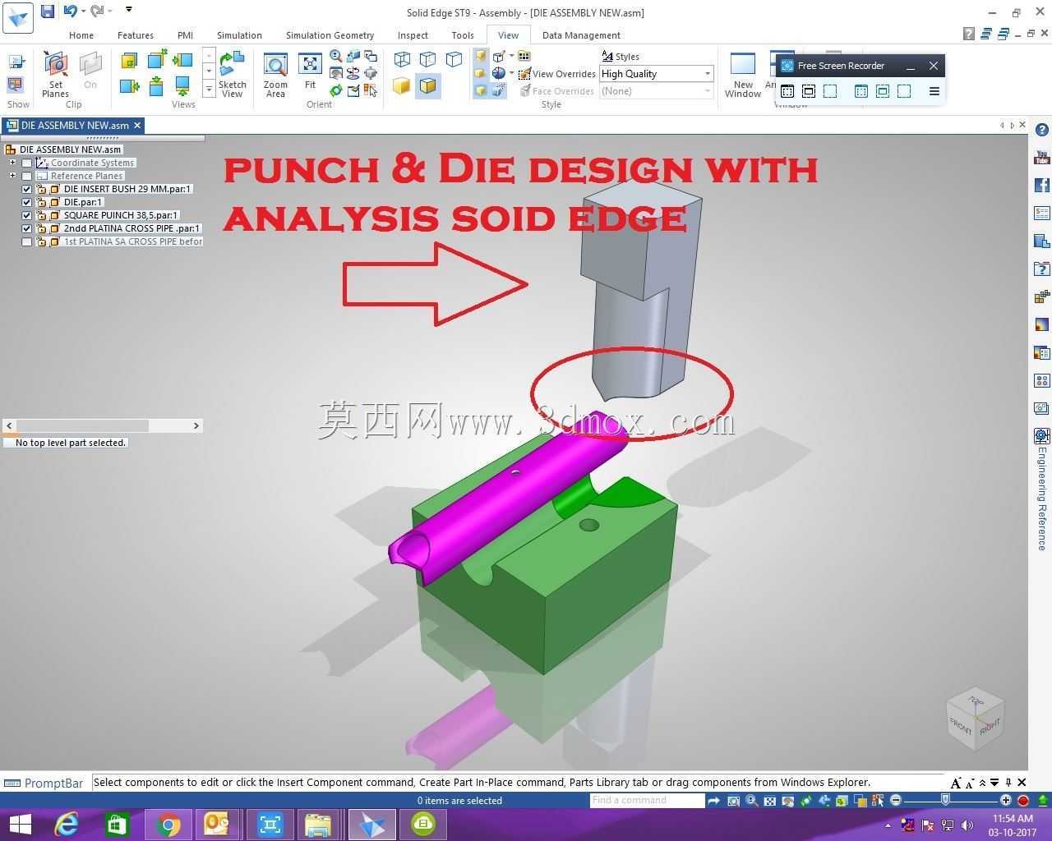Expand the Views gallery more arrow

[x=210, y=89]
